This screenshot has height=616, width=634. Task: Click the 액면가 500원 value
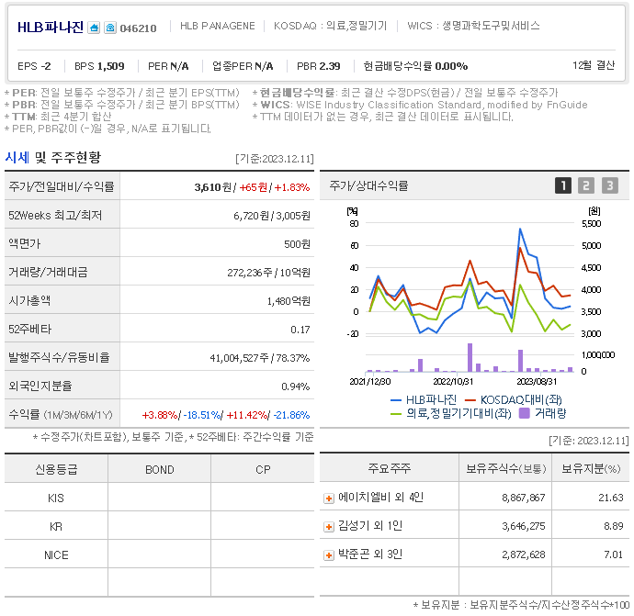pos(297,244)
